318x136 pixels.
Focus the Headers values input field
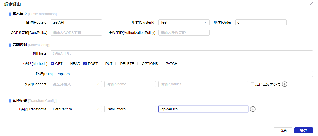click(x=203, y=84)
